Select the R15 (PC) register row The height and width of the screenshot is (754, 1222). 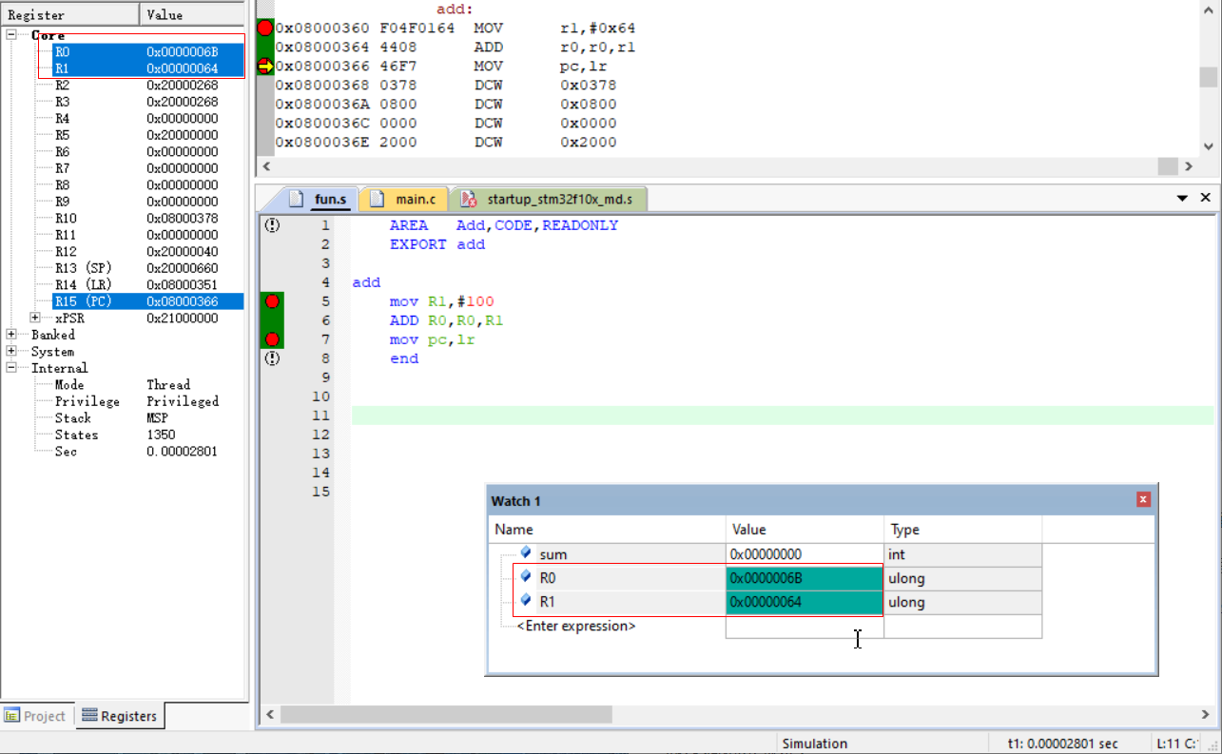(x=147, y=301)
